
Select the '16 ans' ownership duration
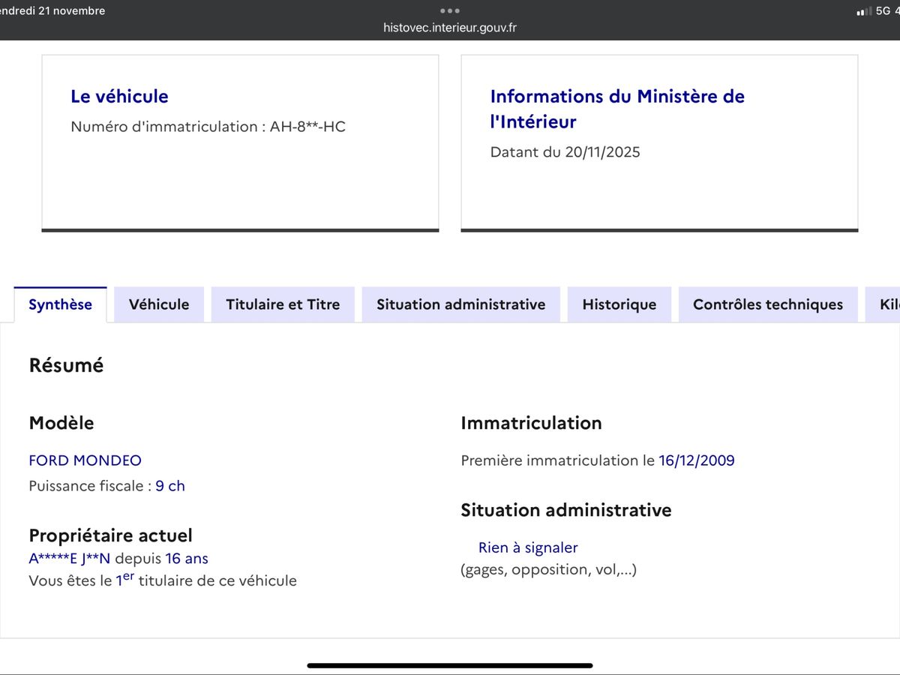tap(187, 559)
